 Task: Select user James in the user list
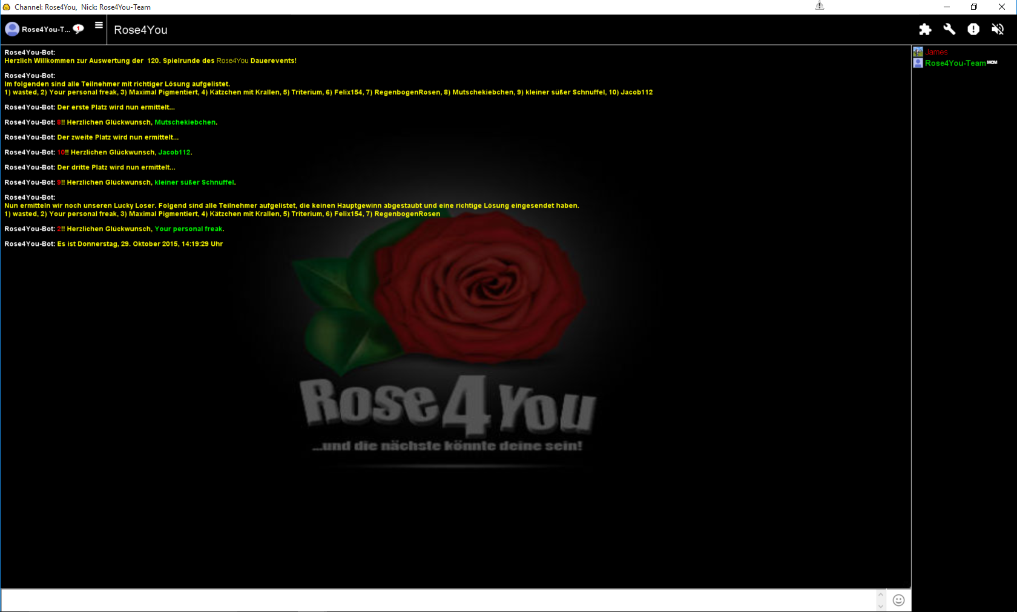coord(936,52)
